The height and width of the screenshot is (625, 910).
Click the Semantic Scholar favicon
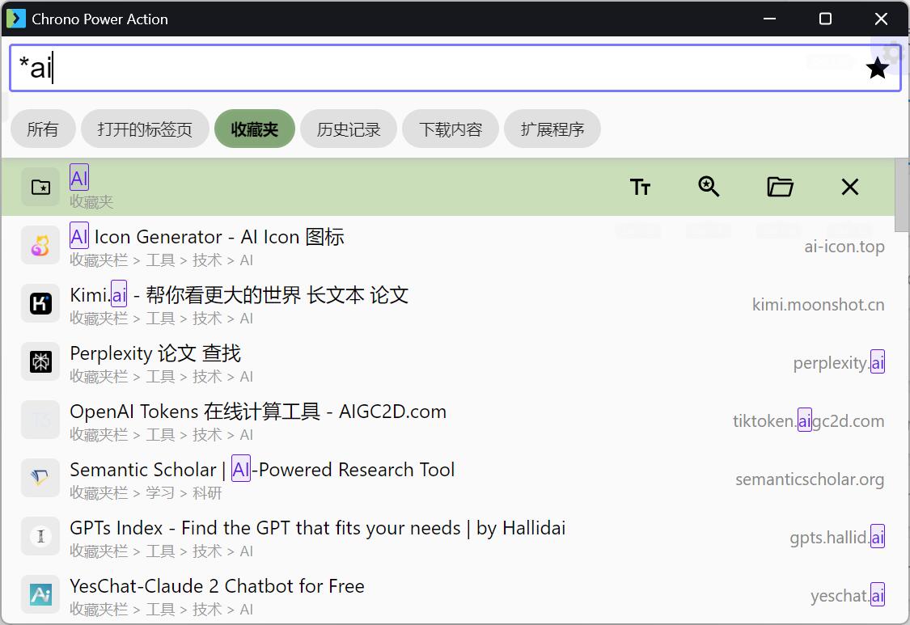click(x=40, y=478)
